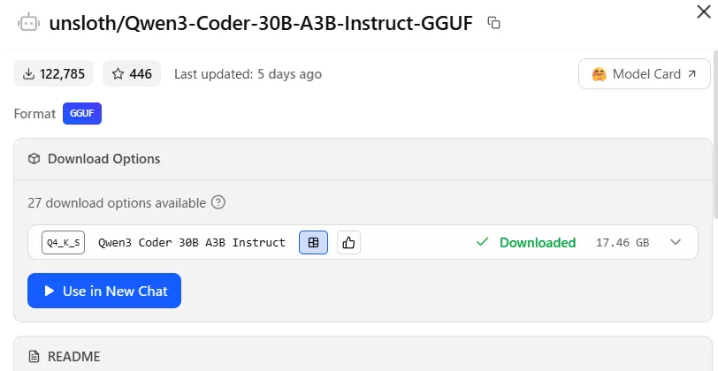Open the Model Card link
The image size is (718, 371).
(x=645, y=74)
